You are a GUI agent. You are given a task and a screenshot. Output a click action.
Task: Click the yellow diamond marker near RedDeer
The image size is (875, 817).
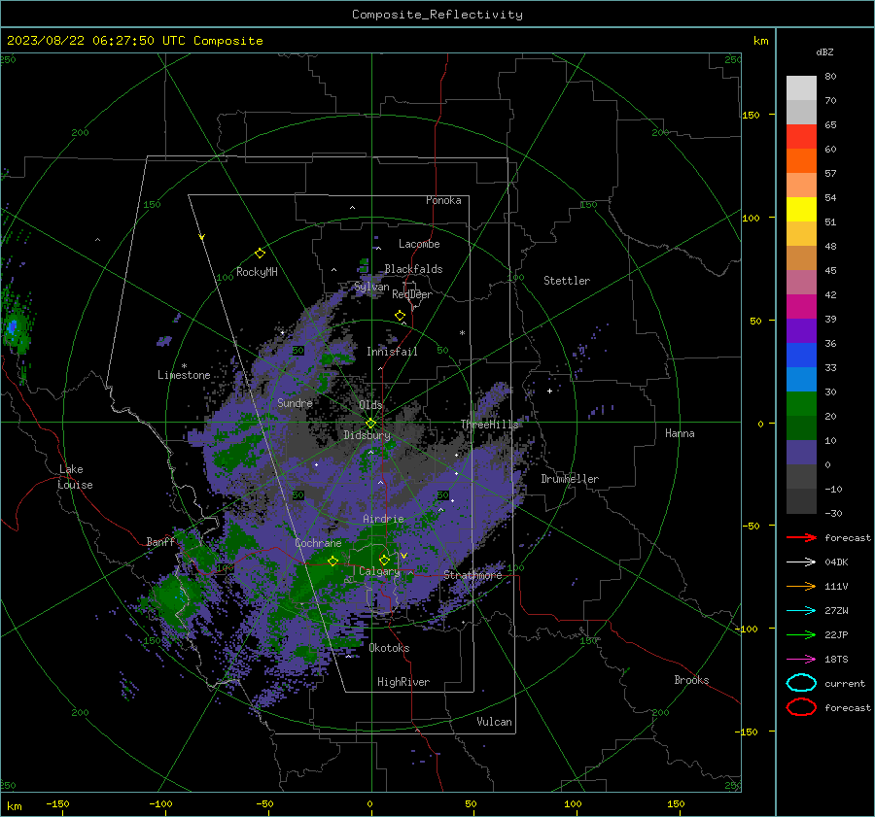pos(400,316)
